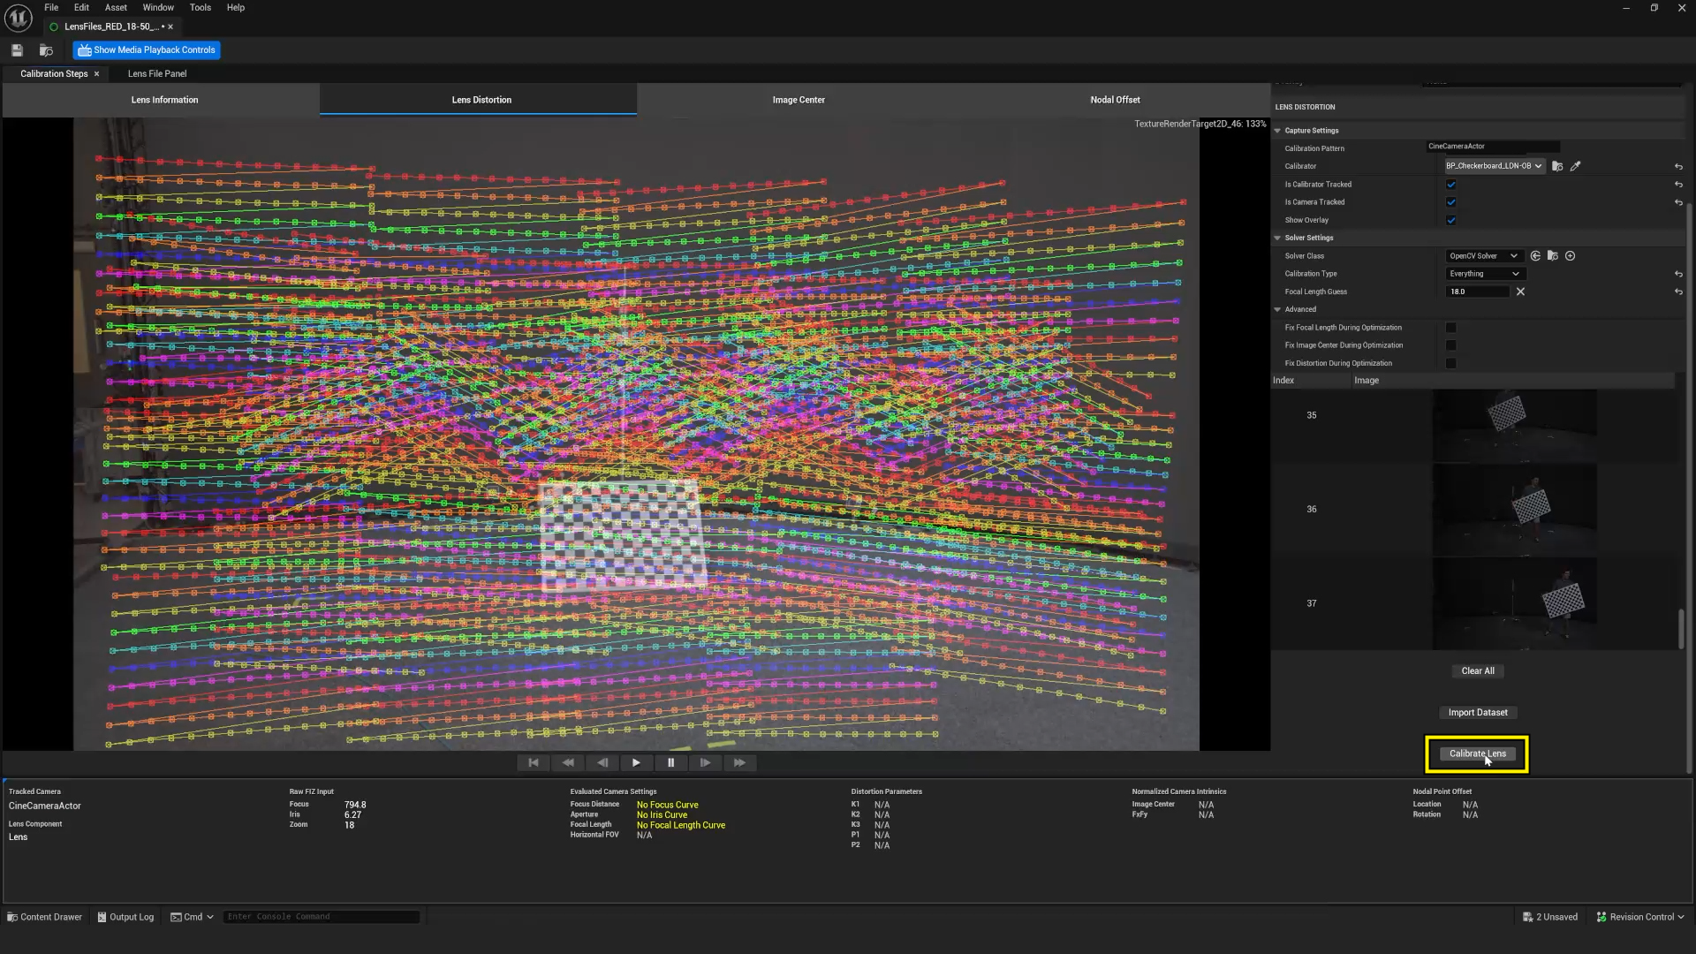Open the OpenCV Solver class dropdown
The width and height of the screenshot is (1696, 954).
(x=1483, y=256)
